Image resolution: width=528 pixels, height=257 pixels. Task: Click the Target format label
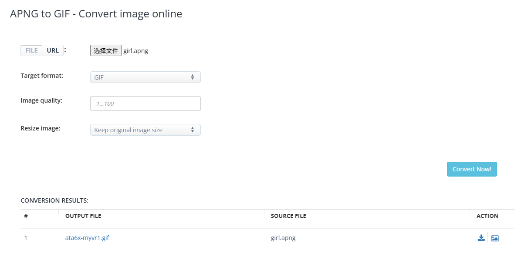pos(42,76)
